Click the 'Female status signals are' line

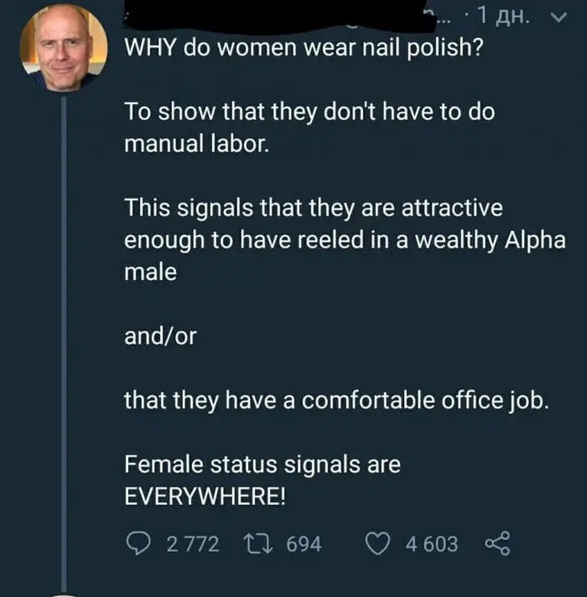click(x=263, y=465)
